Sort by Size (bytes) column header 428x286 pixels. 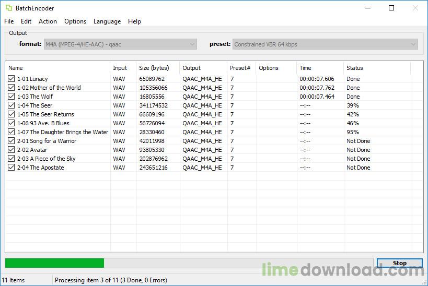click(x=158, y=68)
